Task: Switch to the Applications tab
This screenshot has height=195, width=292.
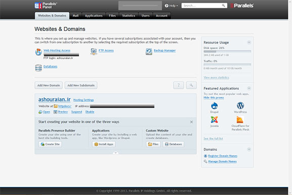Action: point(94,16)
